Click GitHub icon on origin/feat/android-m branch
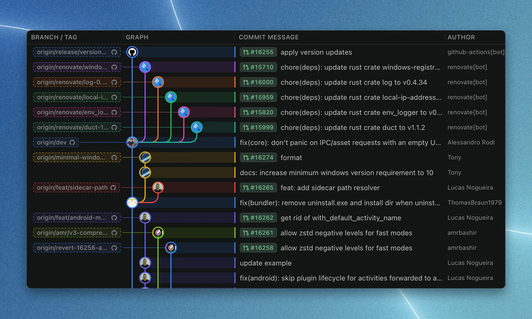 pyautogui.click(x=114, y=218)
